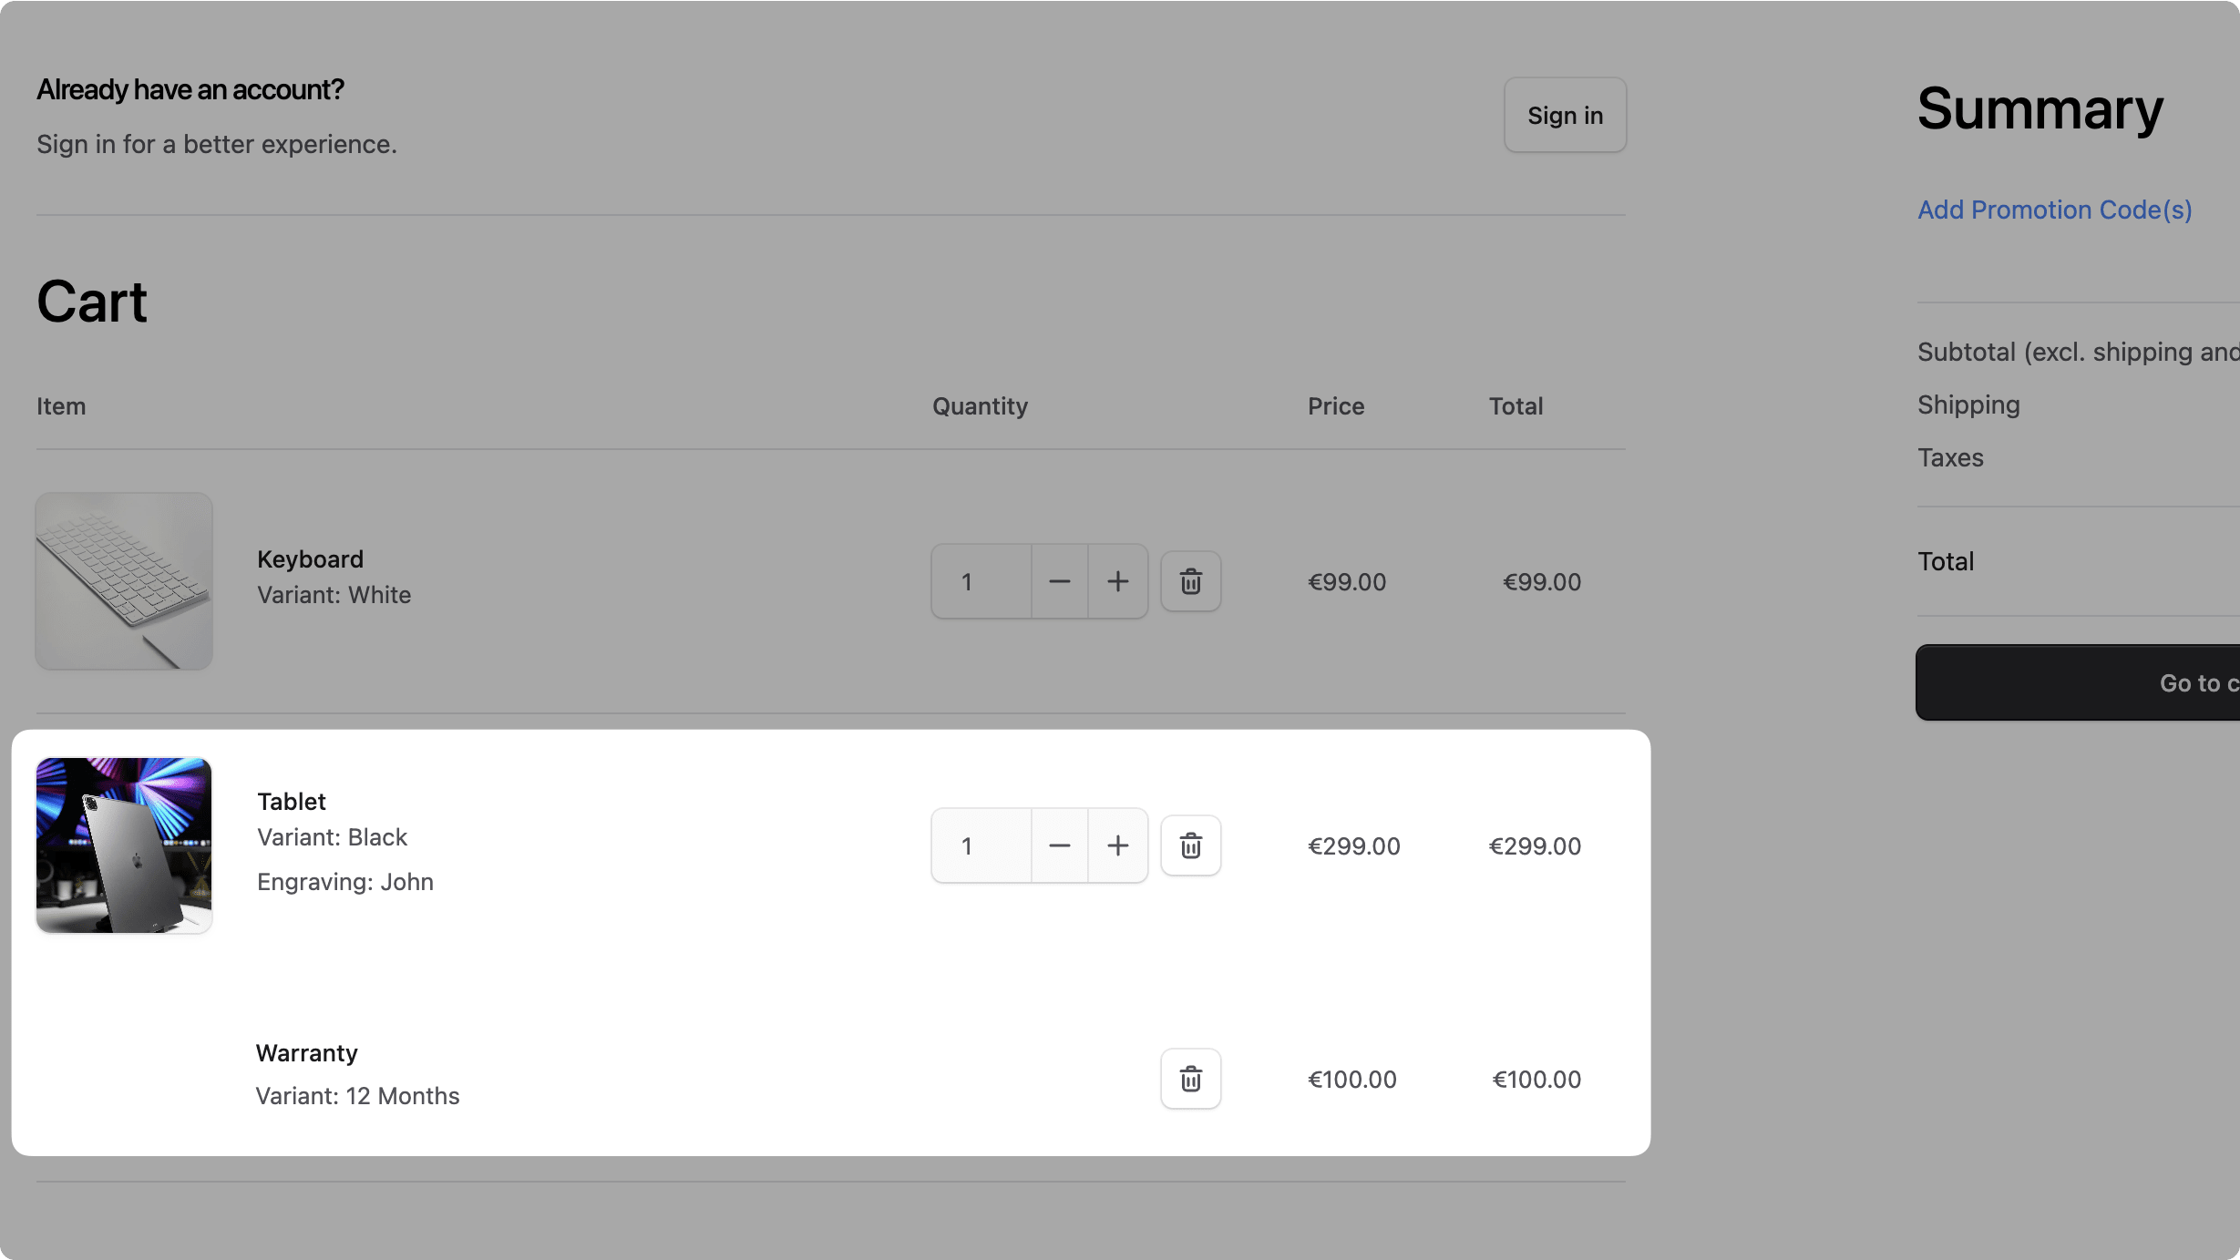The width and height of the screenshot is (2240, 1260).
Task: Decrease the Keyboard quantity with the minus icon
Action: [x=1059, y=581]
